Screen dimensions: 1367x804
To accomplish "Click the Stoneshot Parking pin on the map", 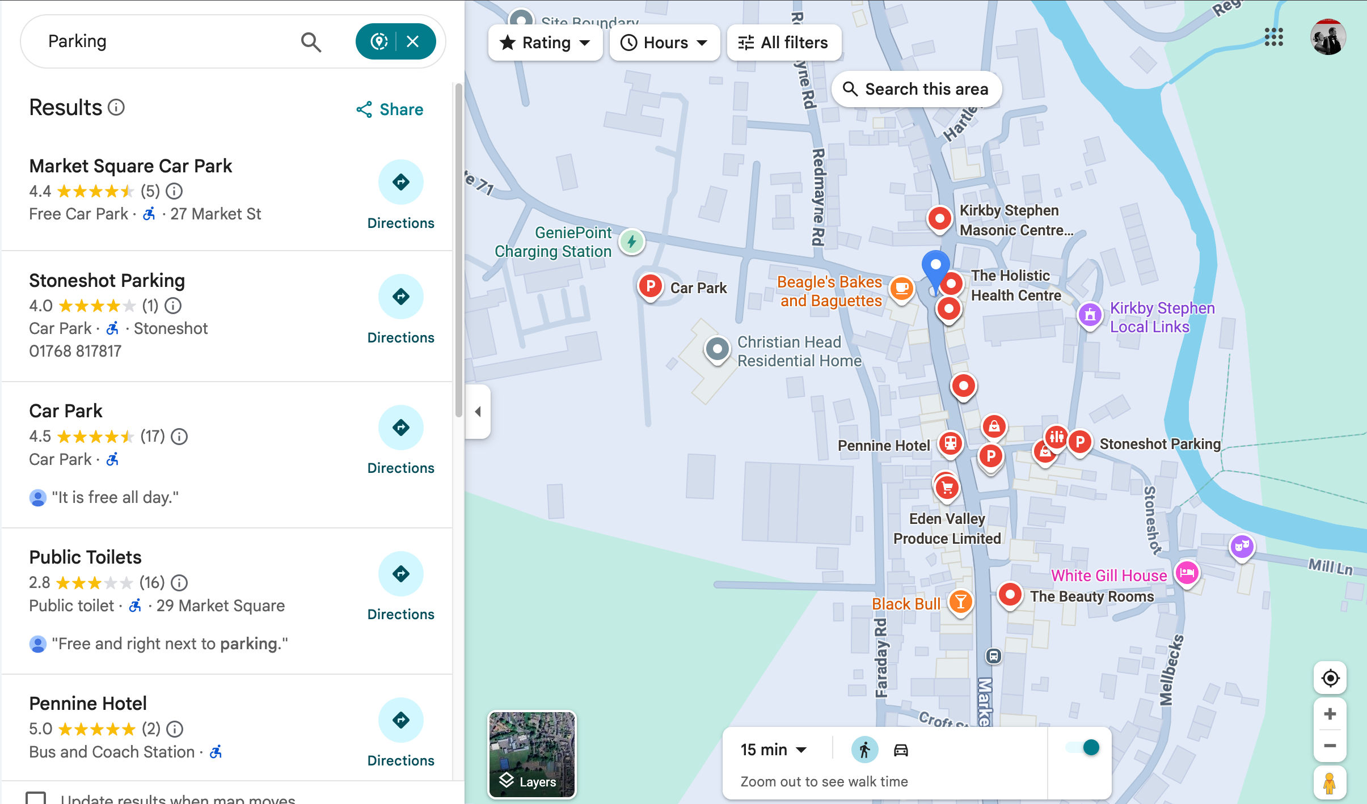I will (1079, 443).
